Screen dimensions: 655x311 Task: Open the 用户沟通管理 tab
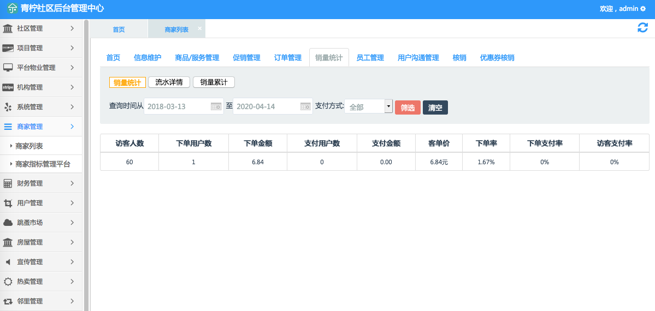click(x=418, y=58)
